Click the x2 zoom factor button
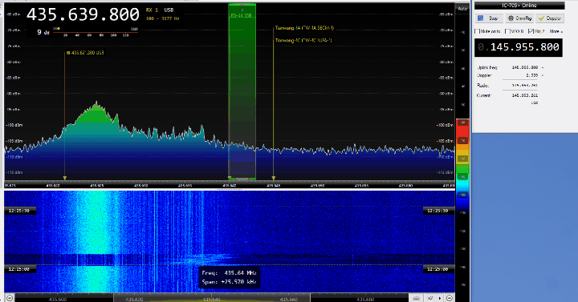The width and height of the screenshot is (578, 302). click(x=429, y=298)
